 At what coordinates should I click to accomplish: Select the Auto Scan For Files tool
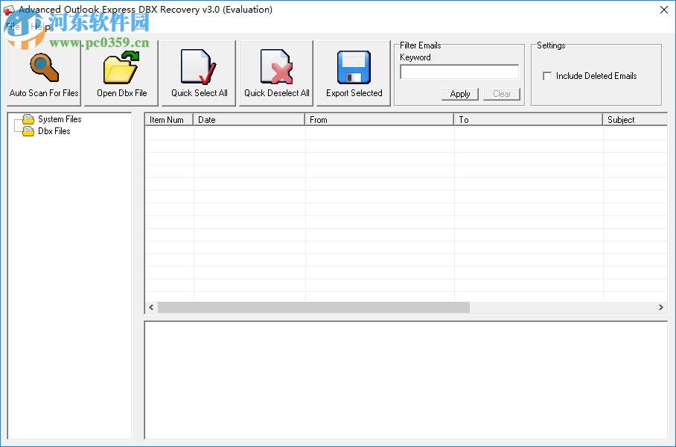pyautogui.click(x=43, y=67)
